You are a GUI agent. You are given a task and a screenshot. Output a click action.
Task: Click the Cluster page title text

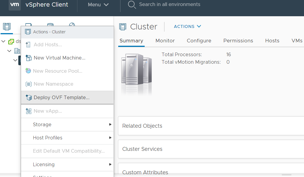[x=144, y=26]
